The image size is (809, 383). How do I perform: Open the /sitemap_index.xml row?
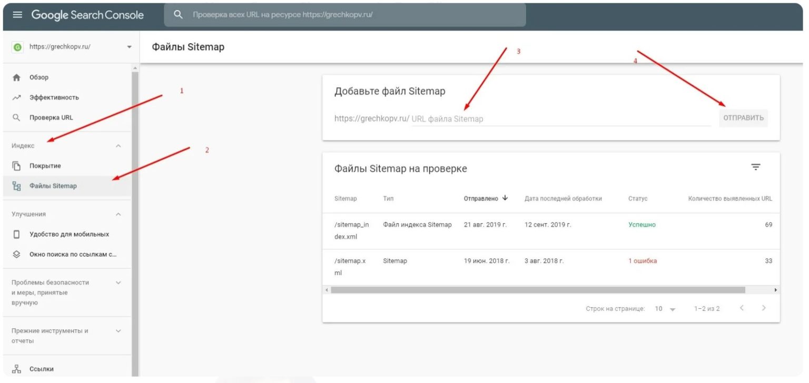551,231
